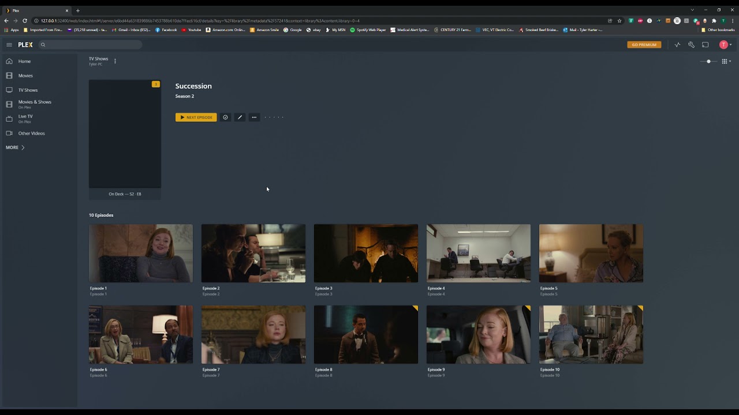Open Chrome three-dot menu
Image resolution: width=739 pixels, height=415 pixels.
pyautogui.click(x=733, y=21)
